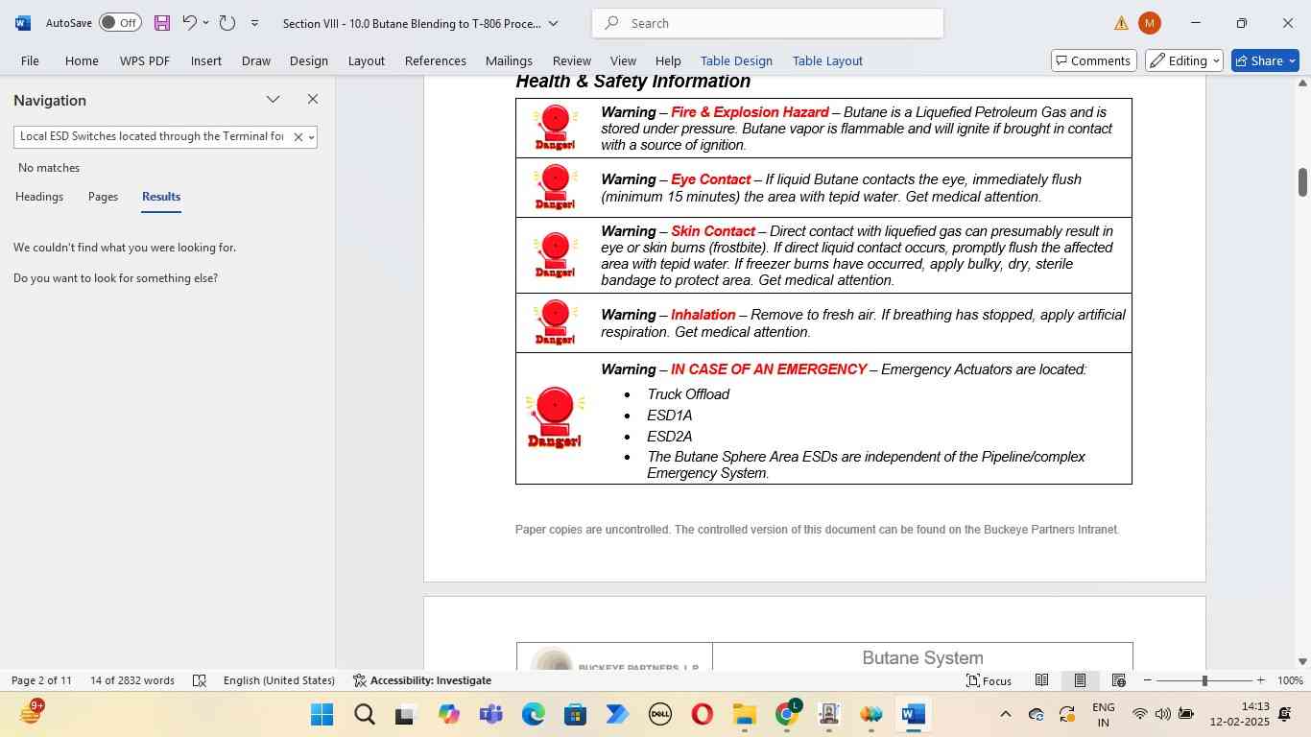Viewport: 1311px width, 737px height.
Task: Open the File menu
Action: [x=30, y=60]
